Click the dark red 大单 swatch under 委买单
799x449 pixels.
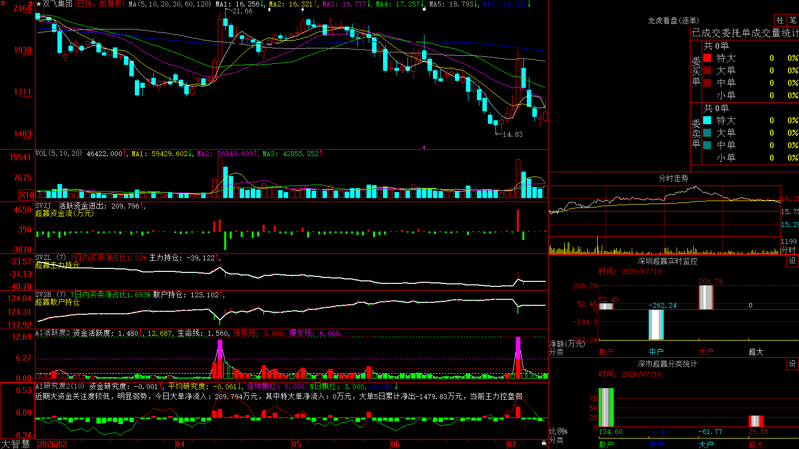[707, 70]
